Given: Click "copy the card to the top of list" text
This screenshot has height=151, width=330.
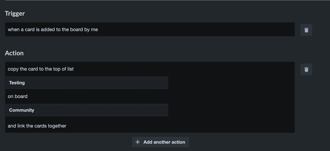Looking at the screenshot, I should tap(41, 69).
